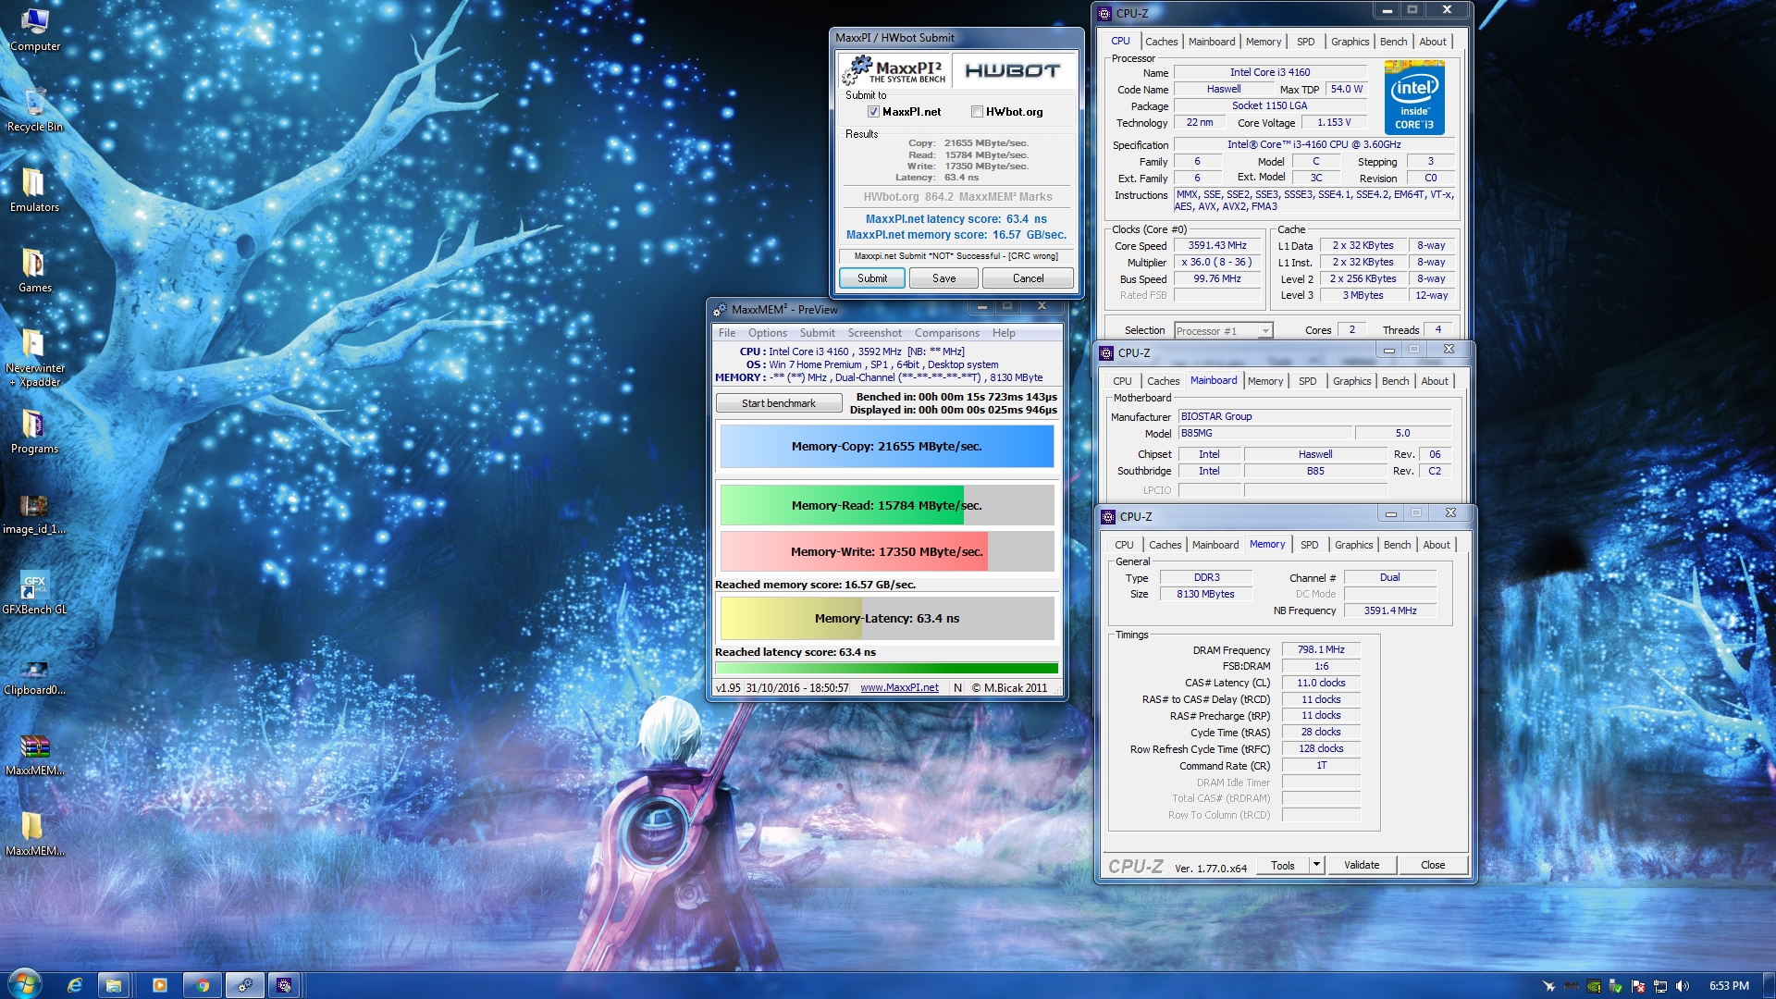The height and width of the screenshot is (999, 1776).
Task: Click the Core Speed 3591.43 MHz field
Action: click(1217, 246)
